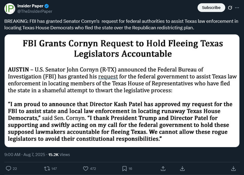Click the @TheInsiderPaper handle
244x175 pixels.
(x=35, y=11)
